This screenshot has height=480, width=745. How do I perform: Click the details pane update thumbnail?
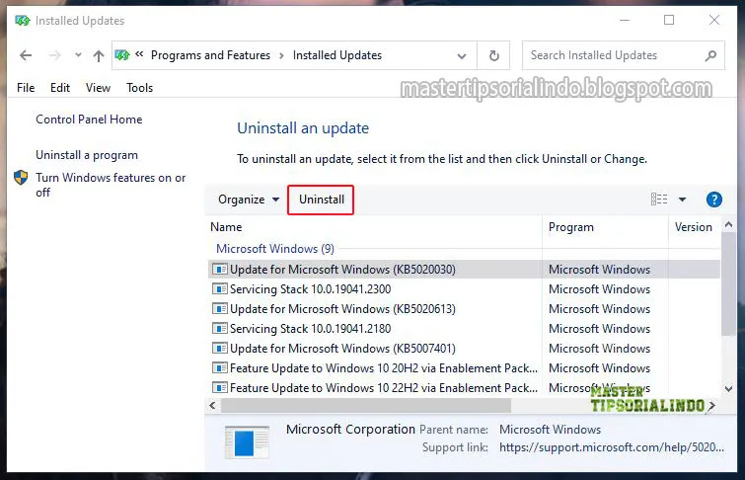point(247,442)
